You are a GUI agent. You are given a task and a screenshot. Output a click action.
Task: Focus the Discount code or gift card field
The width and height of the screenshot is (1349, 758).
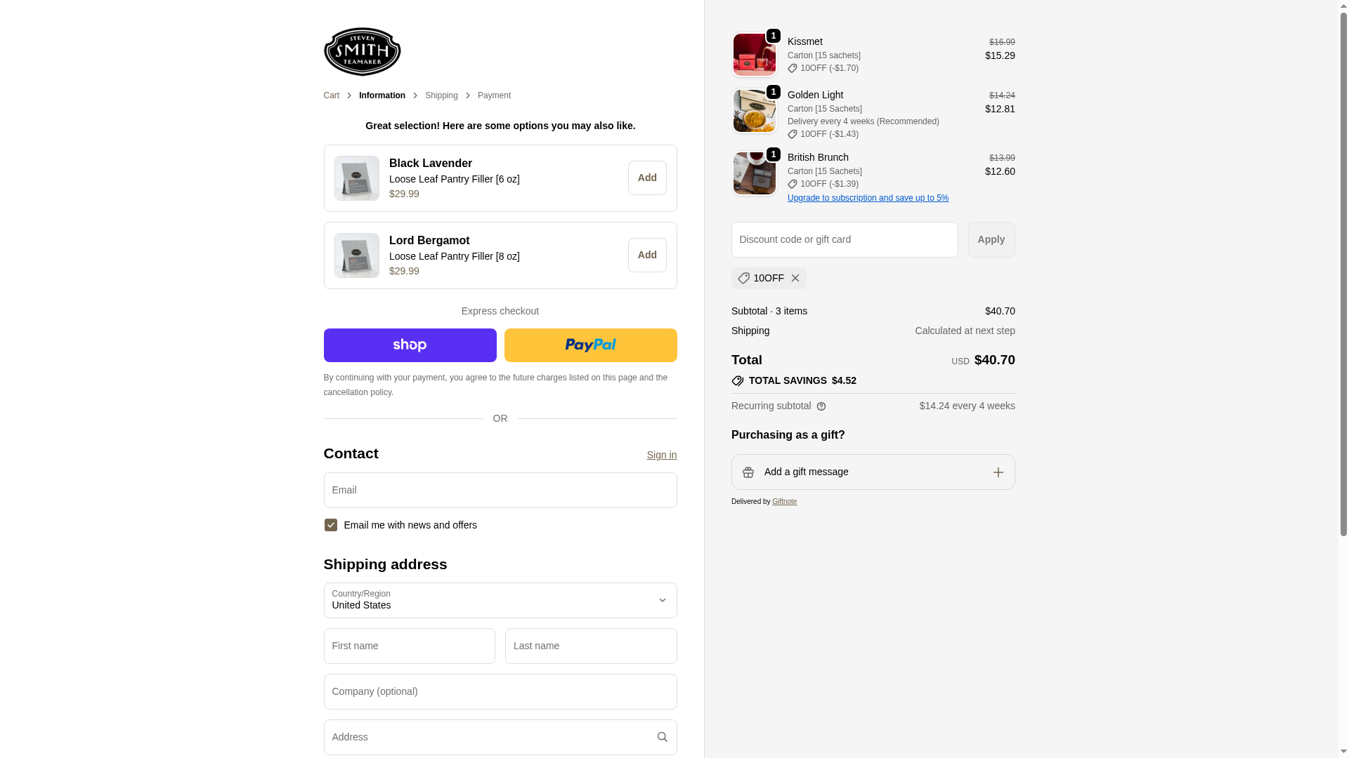pyautogui.click(x=844, y=240)
